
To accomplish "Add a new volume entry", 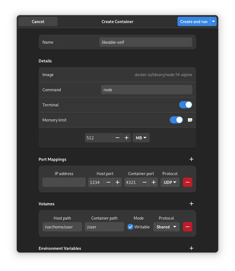I will click(x=191, y=204).
